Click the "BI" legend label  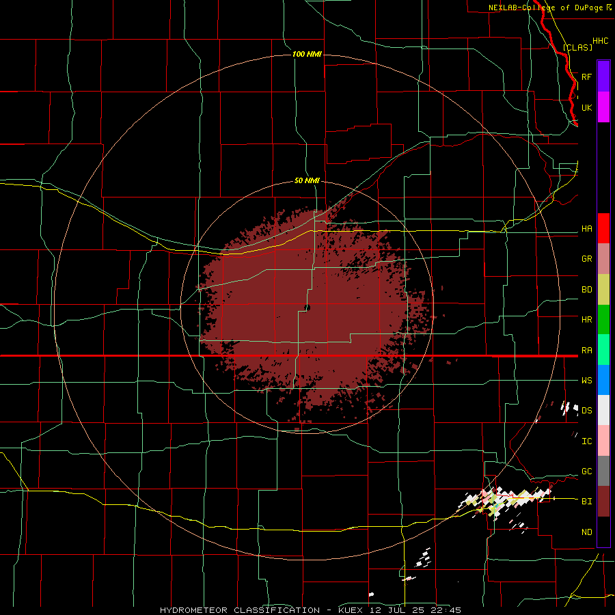587,502
